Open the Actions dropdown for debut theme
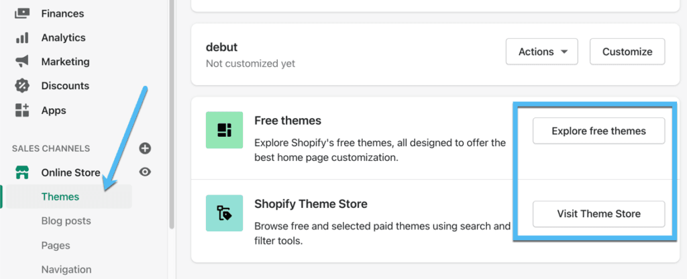Image resolution: width=687 pixels, height=279 pixels. click(542, 52)
